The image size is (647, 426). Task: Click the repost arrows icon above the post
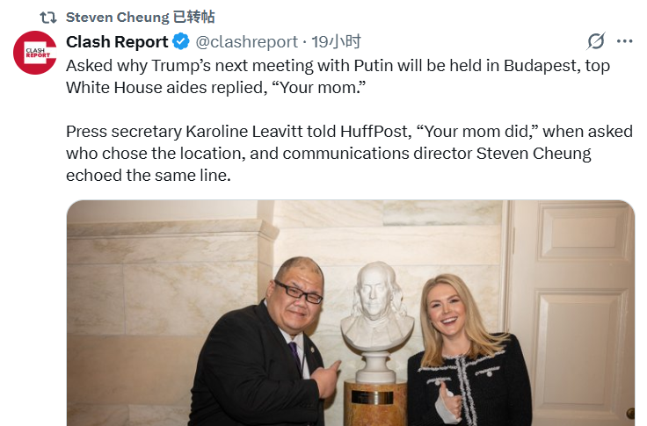[47, 18]
